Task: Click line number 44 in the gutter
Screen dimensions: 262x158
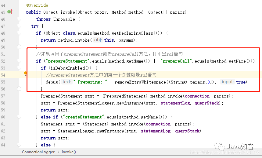Action: [x=3, y=5]
